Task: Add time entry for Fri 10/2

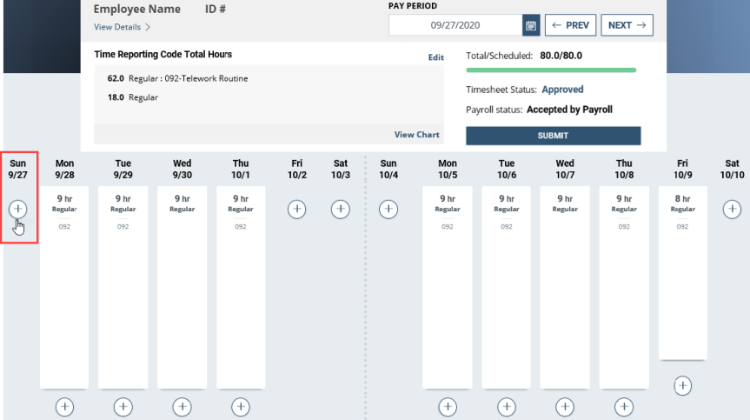Action: [297, 209]
